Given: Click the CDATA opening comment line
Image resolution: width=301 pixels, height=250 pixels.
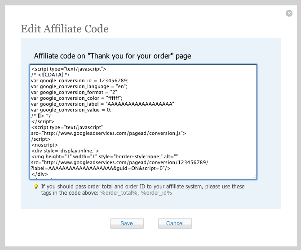Looking at the screenshot, I should pos(50,75).
